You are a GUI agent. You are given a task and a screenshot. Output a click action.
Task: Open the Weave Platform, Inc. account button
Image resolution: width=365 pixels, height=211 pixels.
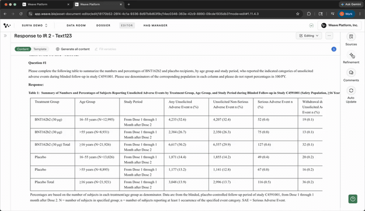click(339, 25)
